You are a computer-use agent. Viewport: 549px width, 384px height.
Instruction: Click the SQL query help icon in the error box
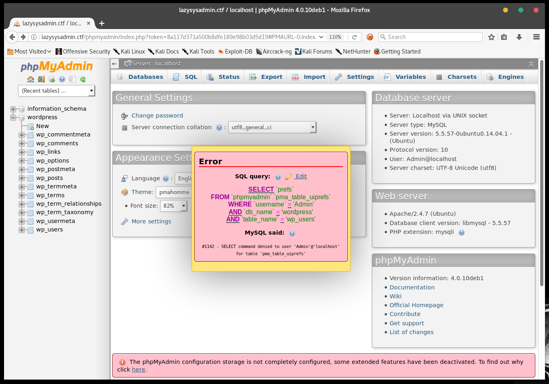tap(278, 177)
